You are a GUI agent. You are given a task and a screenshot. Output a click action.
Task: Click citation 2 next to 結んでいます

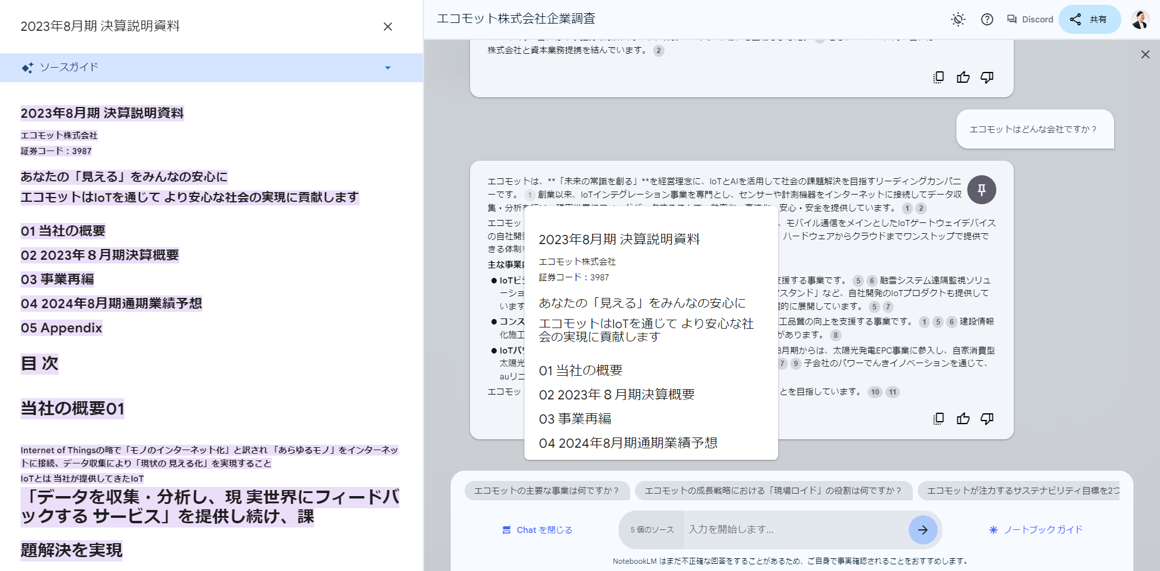pyautogui.click(x=659, y=51)
